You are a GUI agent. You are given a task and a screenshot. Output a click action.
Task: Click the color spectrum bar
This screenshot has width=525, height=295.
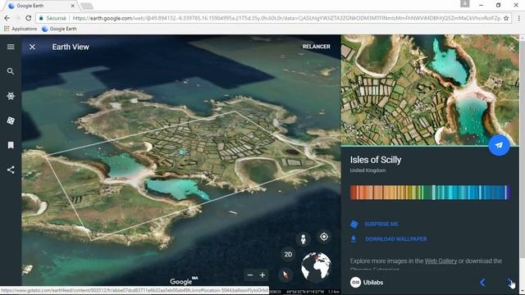430,193
